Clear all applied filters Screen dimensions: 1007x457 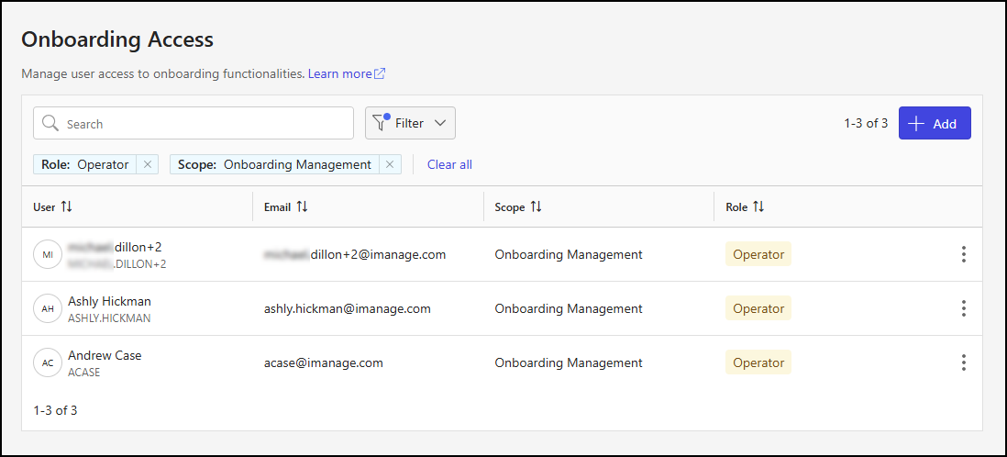coord(449,165)
